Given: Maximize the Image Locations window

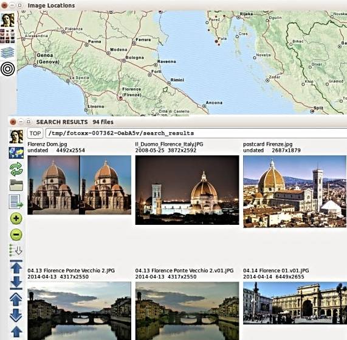Looking at the screenshot, I should pyautogui.click(x=19, y=5).
